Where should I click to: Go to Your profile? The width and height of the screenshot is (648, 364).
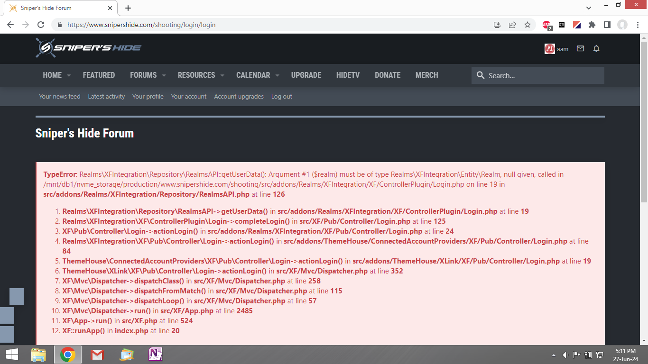tap(148, 96)
